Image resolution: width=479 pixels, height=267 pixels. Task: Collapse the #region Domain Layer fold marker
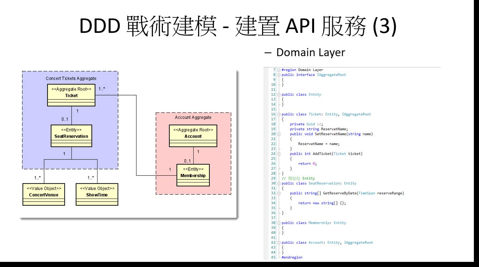click(279, 70)
